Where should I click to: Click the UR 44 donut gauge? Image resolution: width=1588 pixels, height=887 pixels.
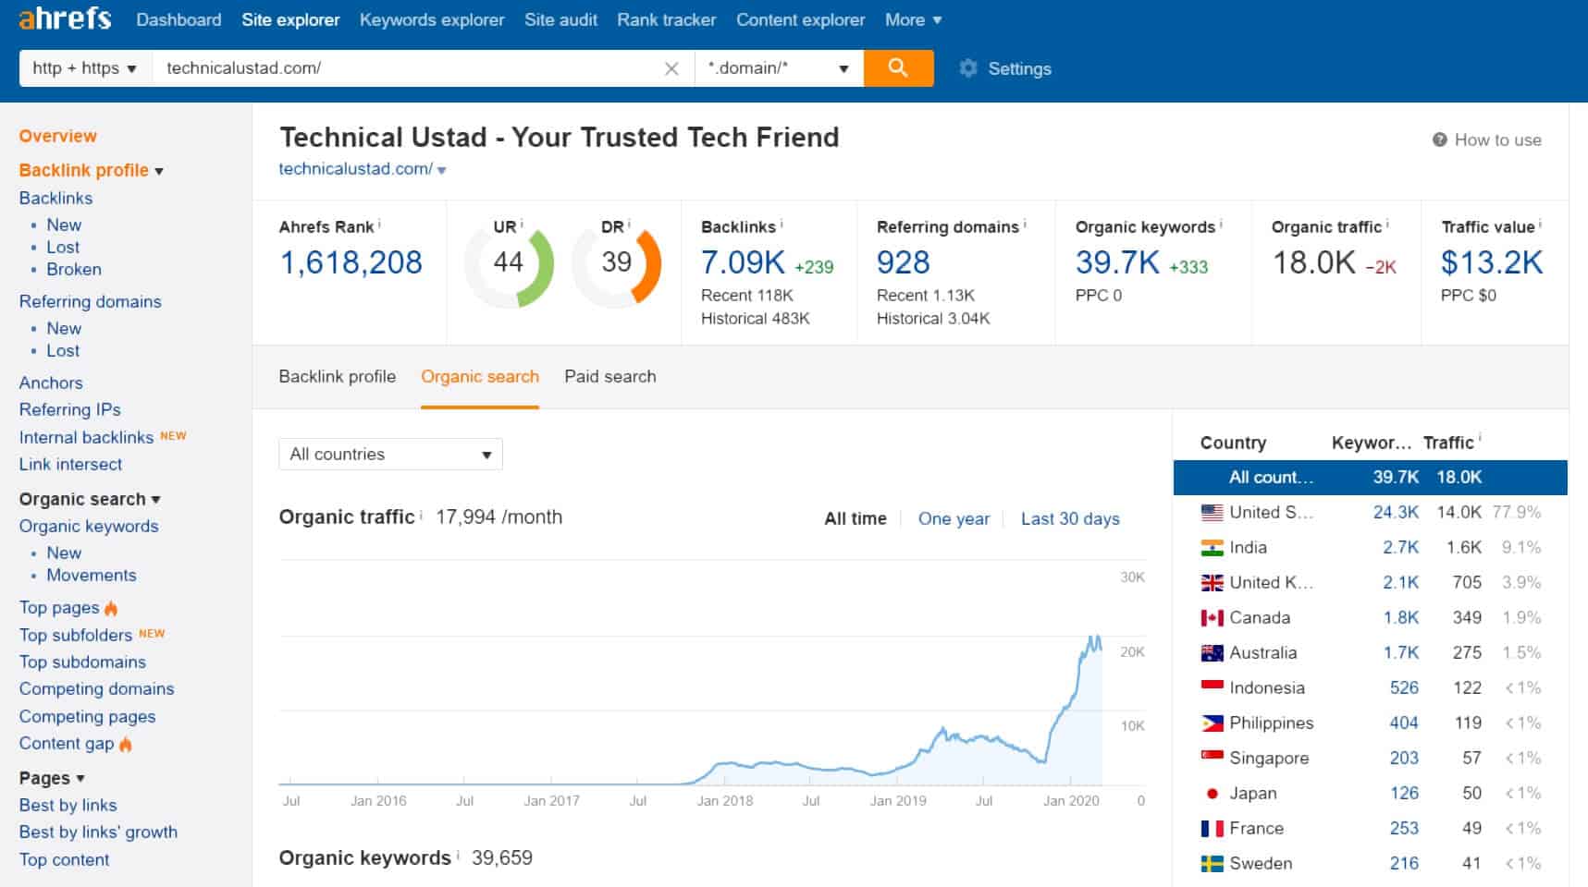pyautogui.click(x=509, y=263)
